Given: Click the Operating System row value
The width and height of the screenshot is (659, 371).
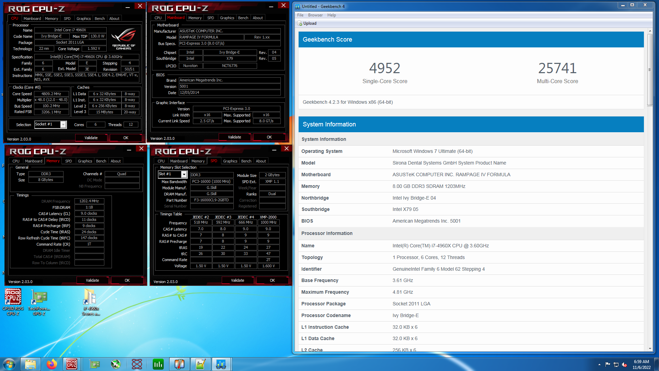Looking at the screenshot, I should point(432,151).
